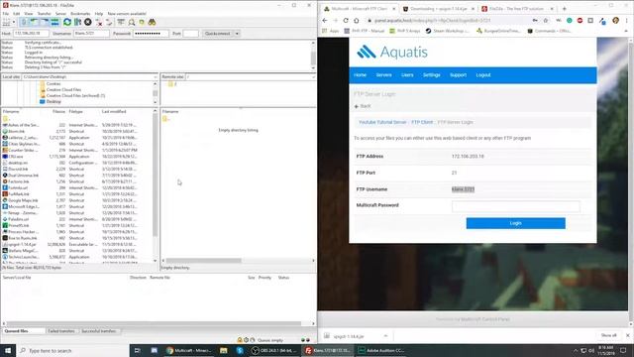Open the Remote site path dropdown

(313, 77)
